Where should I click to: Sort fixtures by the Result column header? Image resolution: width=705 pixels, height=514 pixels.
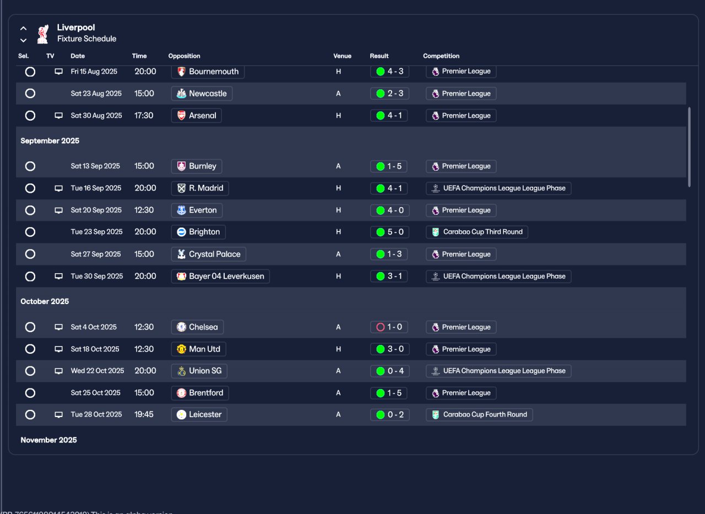coord(379,56)
